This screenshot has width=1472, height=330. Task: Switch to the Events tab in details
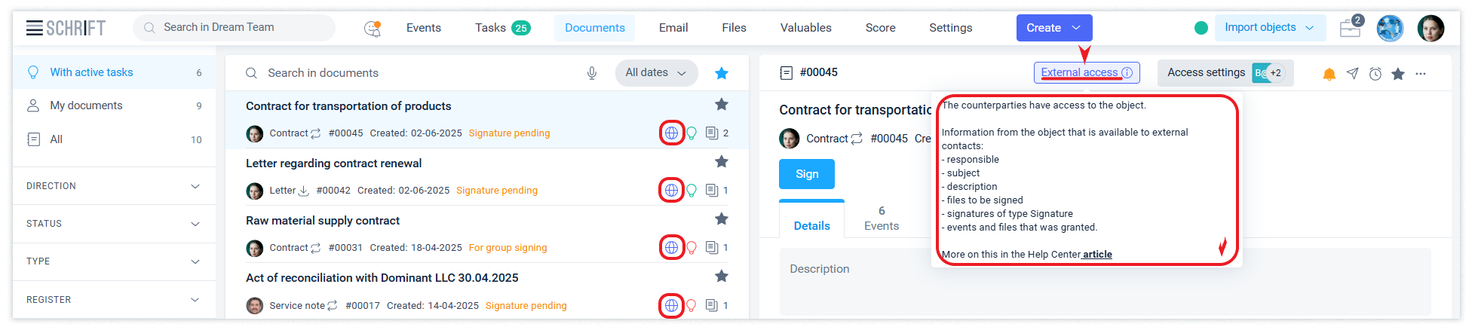(x=882, y=218)
